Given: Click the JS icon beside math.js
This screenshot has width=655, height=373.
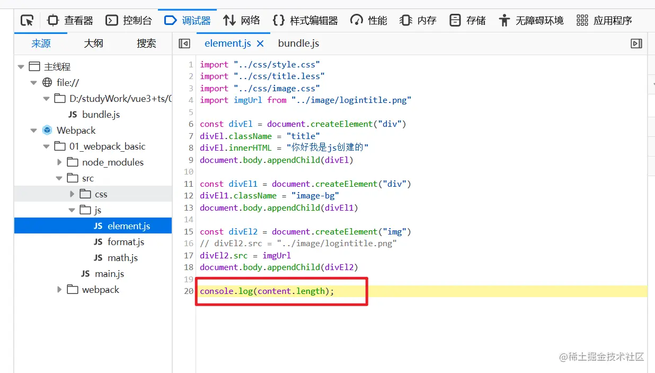Looking at the screenshot, I should (x=98, y=258).
